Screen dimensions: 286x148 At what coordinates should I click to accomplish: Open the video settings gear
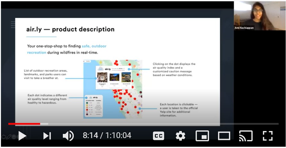click(x=181, y=136)
